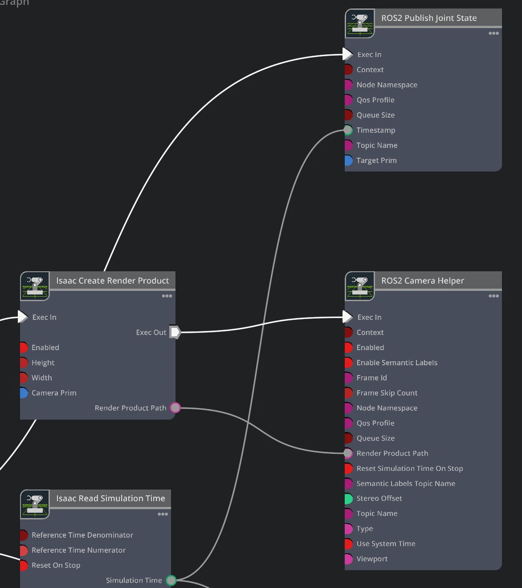The image size is (522, 588).
Task: Select Render Product Path input on Camera Helper
Action: pos(348,453)
